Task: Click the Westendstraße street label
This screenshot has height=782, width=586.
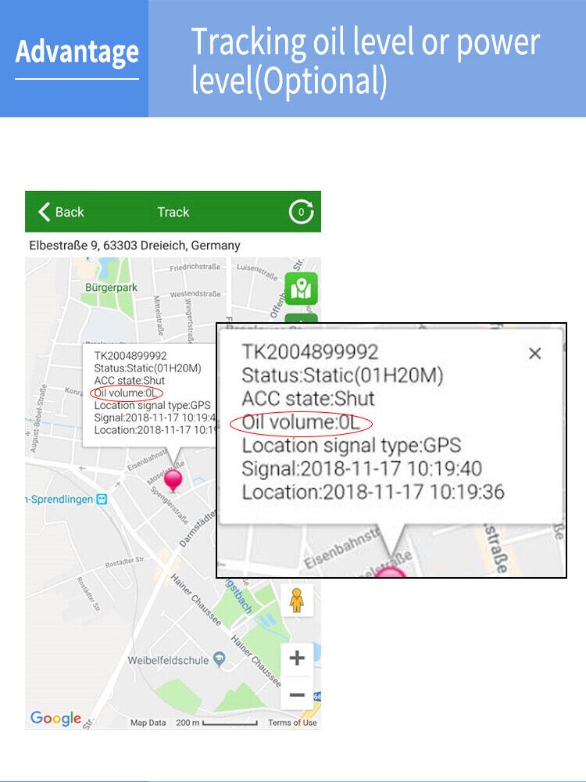Action: point(195,294)
